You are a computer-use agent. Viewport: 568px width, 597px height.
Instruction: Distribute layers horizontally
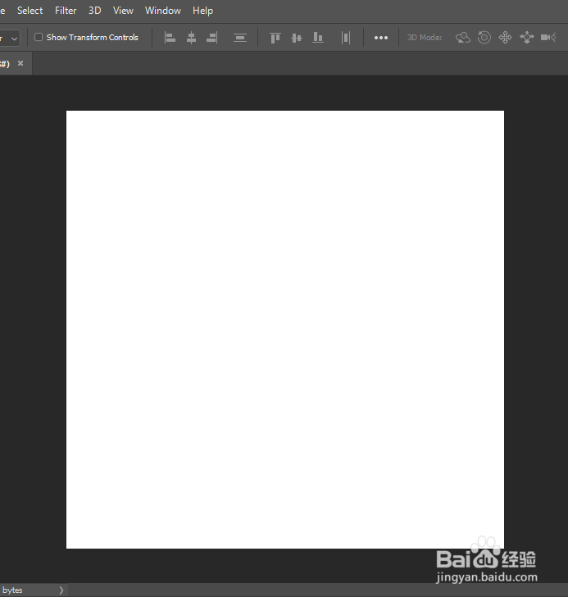pyautogui.click(x=346, y=38)
